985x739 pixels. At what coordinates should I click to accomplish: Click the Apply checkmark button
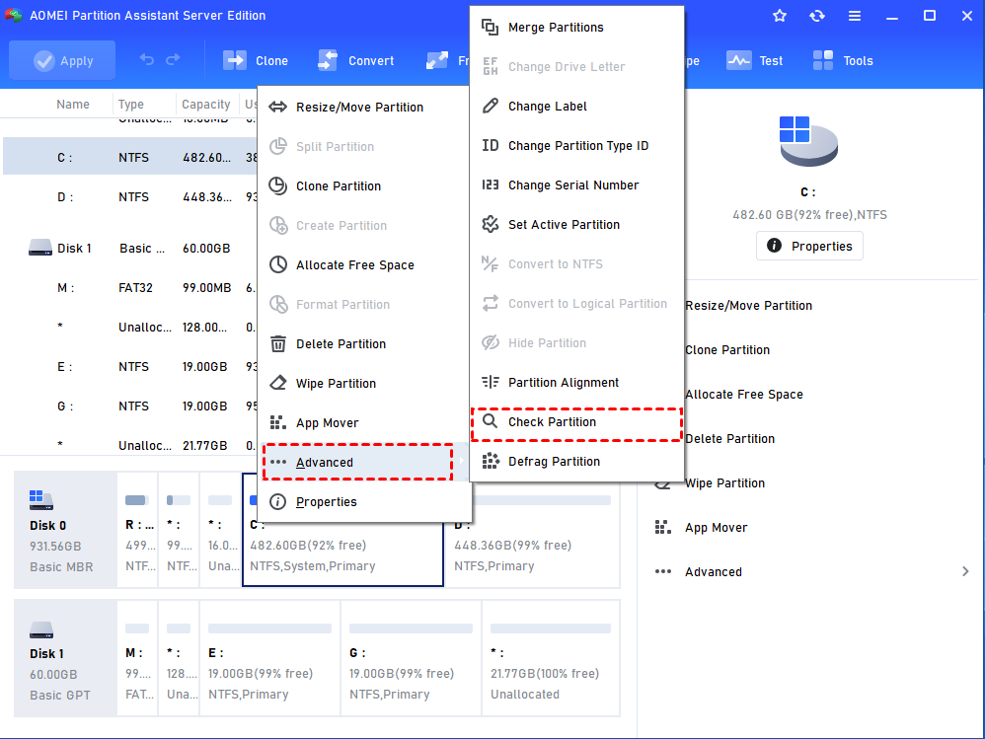(62, 61)
